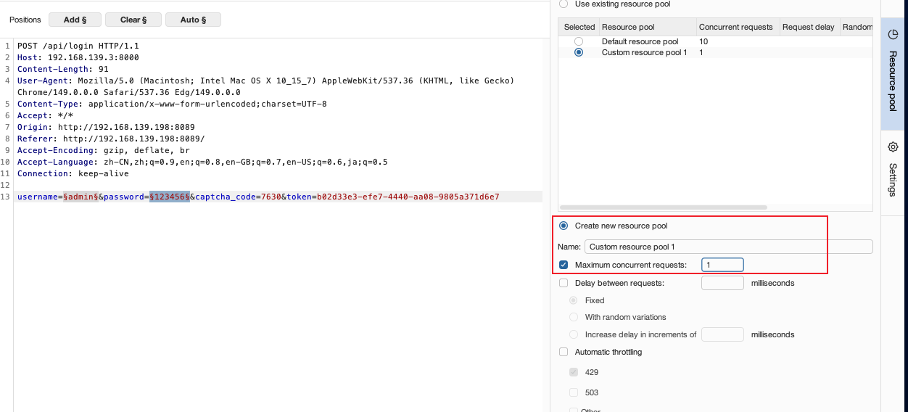The width and height of the screenshot is (908, 412).
Task: Click the Connection: keep-alive line
Action: pos(73,173)
